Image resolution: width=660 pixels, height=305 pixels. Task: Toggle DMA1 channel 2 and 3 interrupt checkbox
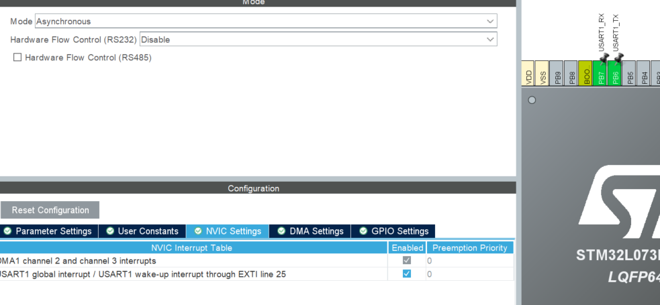pos(407,261)
